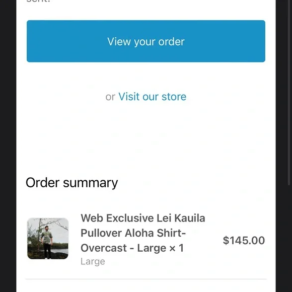This screenshot has width=292, height=292.
Task: Click the "× 1" quantity in the product line
Action: (177, 248)
